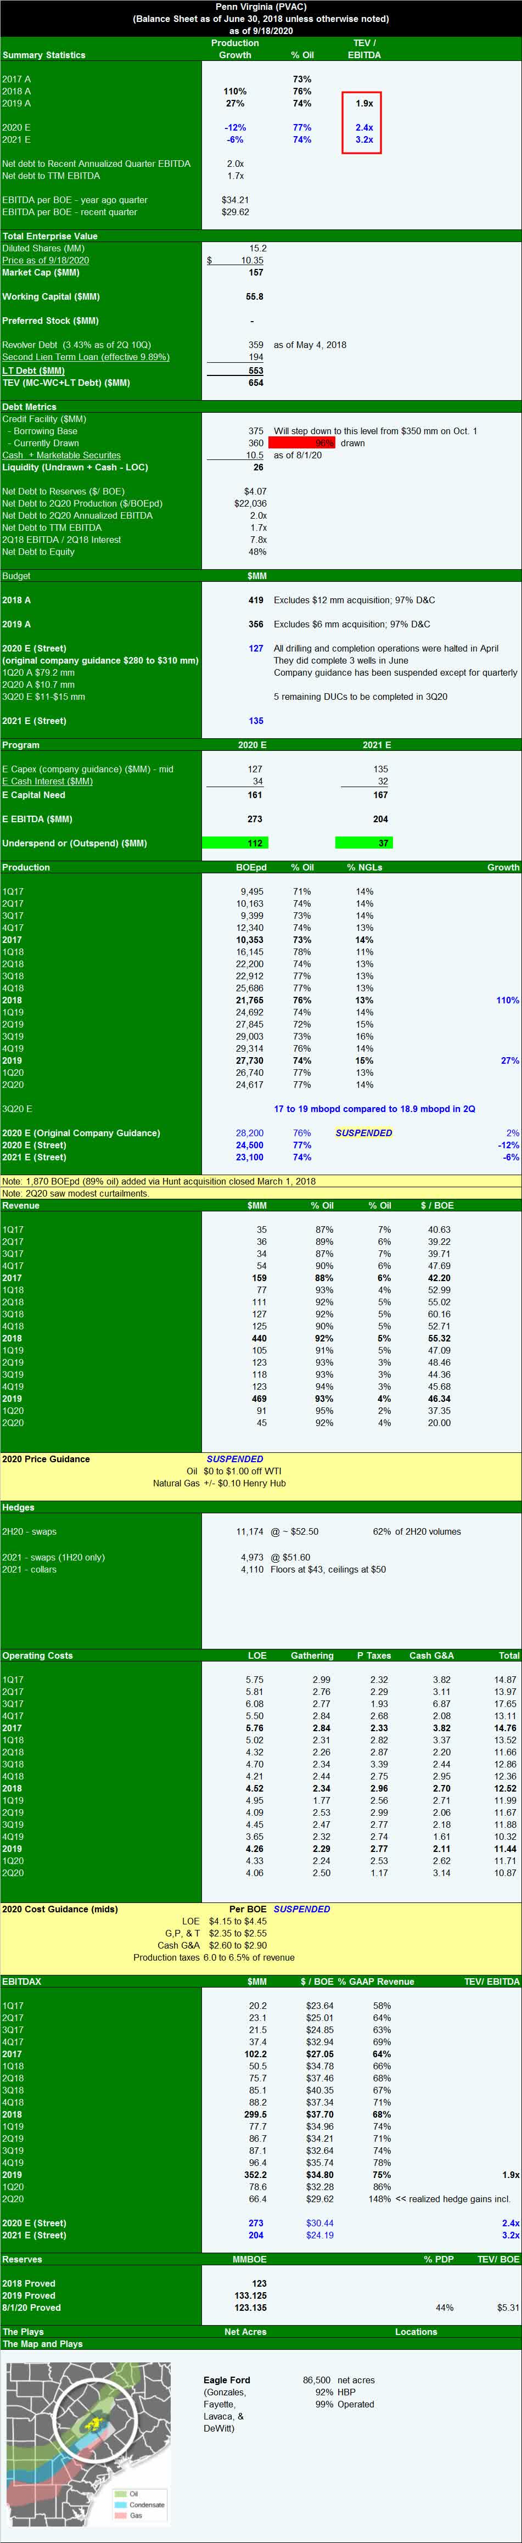Viewport: 522px width, 2543px height.
Task: Select the $4.07 net debt to reserves value
Action: [x=255, y=492]
